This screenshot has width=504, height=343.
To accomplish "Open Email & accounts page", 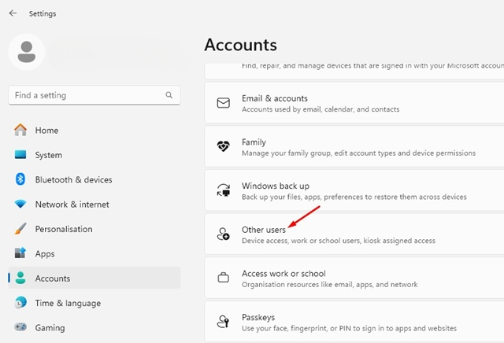I will pos(354,103).
